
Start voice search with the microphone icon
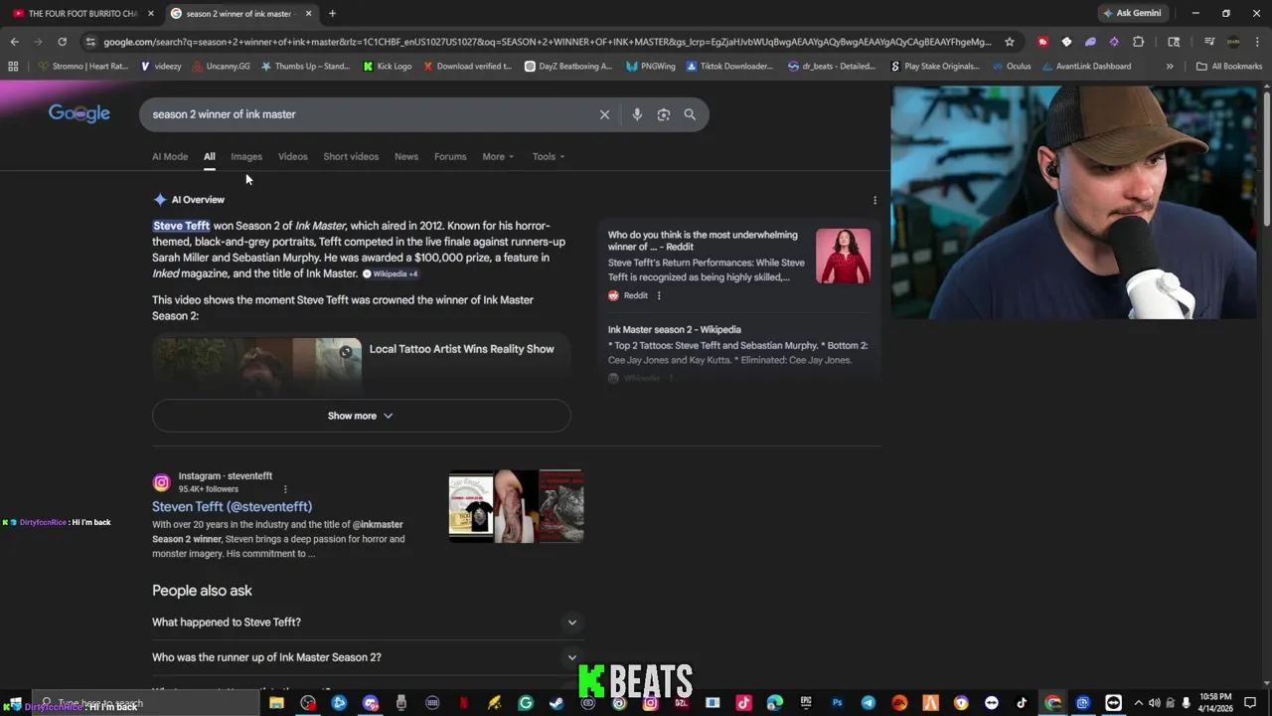click(x=637, y=114)
